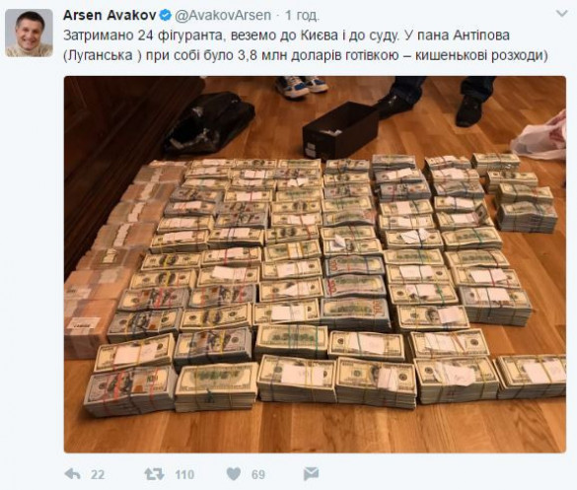Click the word 'Антіпова' in the tweet
The width and height of the screenshot is (577, 490).
pos(481,35)
